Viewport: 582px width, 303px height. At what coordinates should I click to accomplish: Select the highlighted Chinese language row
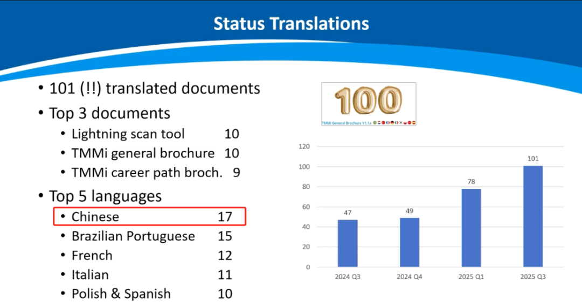pyautogui.click(x=150, y=217)
